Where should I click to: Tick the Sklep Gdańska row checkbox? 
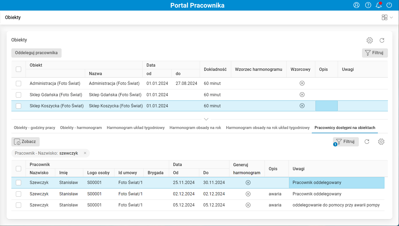[18, 95]
